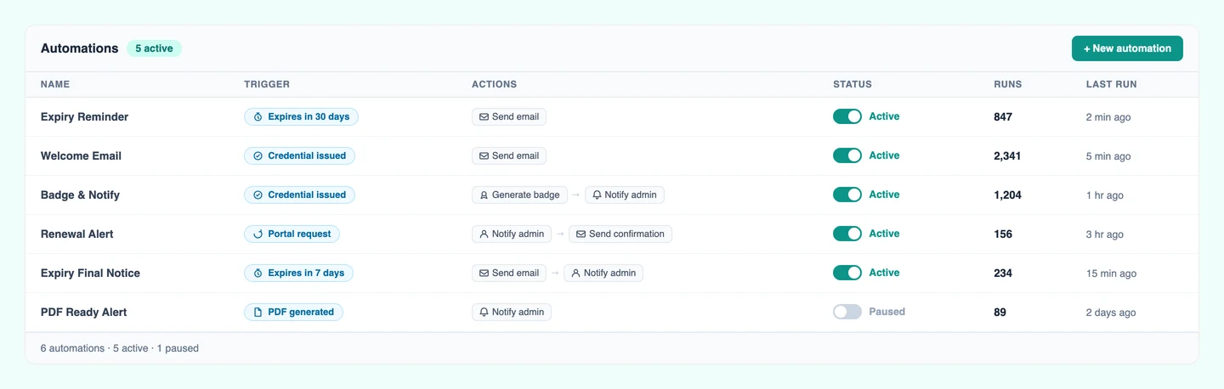Click the envelope icon in Send confirmation
The width and height of the screenshot is (1224, 389).
pos(581,234)
